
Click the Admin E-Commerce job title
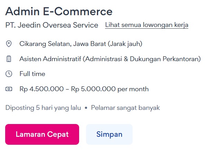[x=59, y=11]
